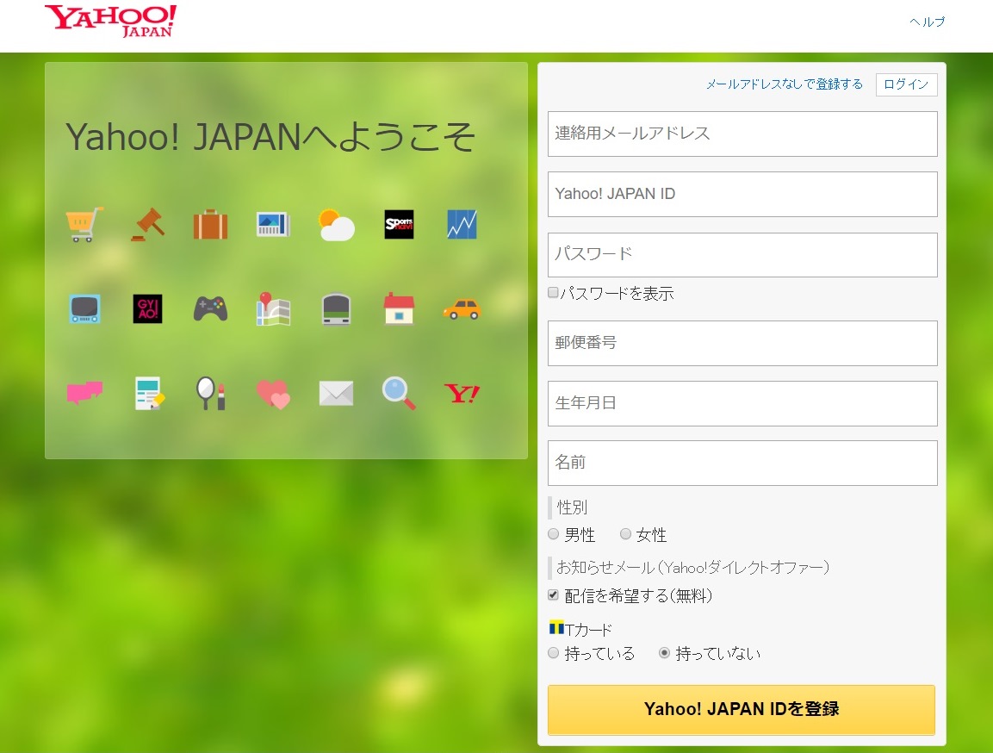Click the ログイン button

click(x=906, y=84)
